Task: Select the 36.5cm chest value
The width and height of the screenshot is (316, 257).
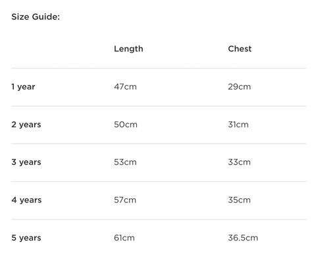Action: [x=243, y=238]
